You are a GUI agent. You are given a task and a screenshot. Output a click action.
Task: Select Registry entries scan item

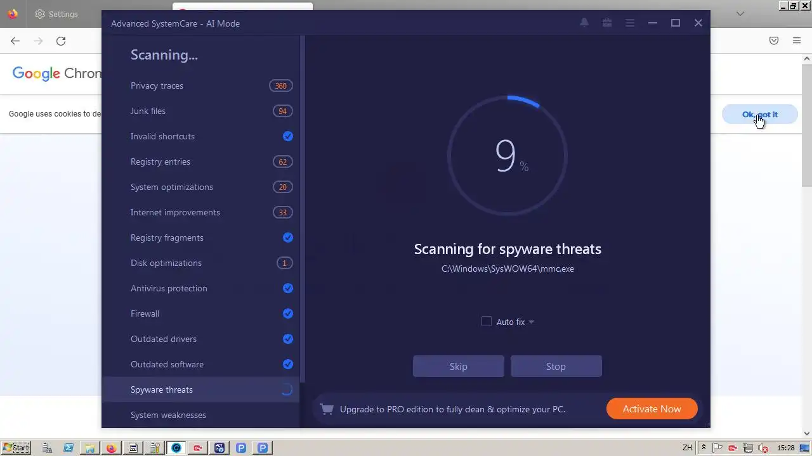coord(200,161)
